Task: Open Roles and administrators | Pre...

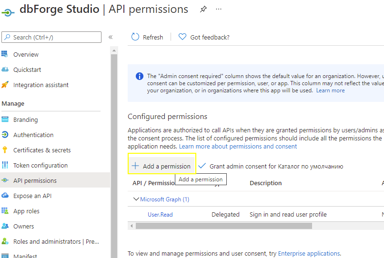Action: point(55,242)
